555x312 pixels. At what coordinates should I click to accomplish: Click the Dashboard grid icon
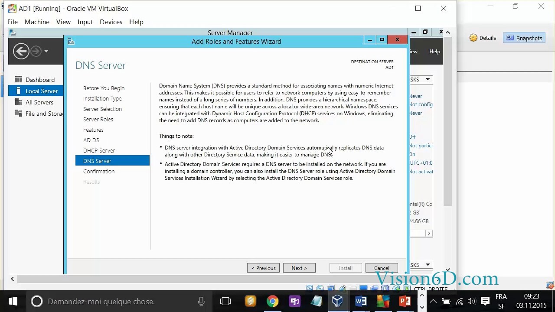pos(19,79)
